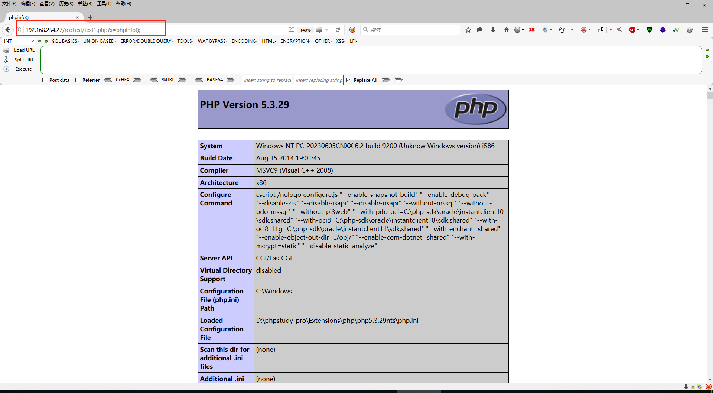Click the 0xHEX decode left arrow
713x393 pixels.
pyautogui.click(x=108, y=80)
